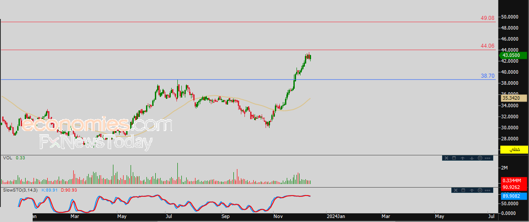Click the 49.08 resistance line label
This screenshot has height=222, width=529.
(x=487, y=18)
